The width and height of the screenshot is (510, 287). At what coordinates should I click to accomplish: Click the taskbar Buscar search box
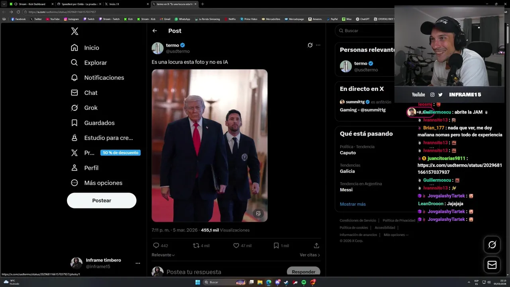click(224, 282)
